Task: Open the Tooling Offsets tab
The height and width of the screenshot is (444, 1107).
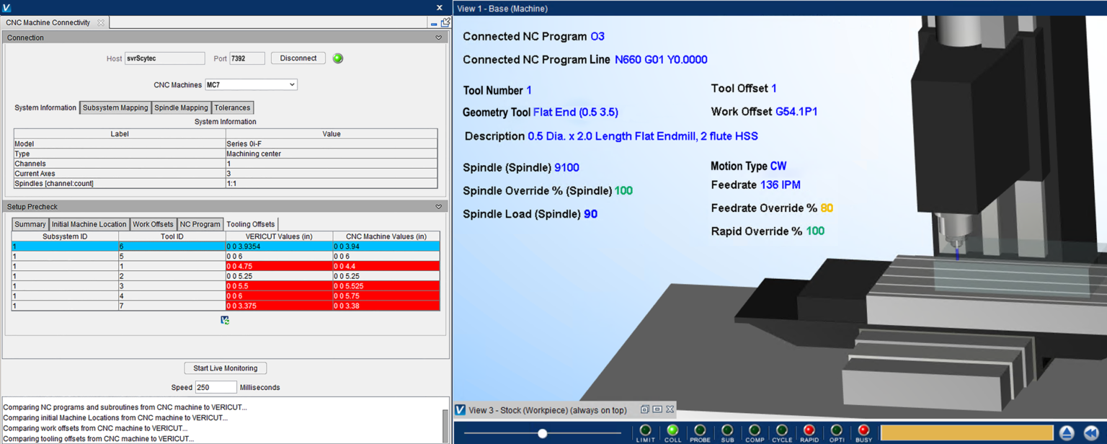Action: pyautogui.click(x=250, y=224)
